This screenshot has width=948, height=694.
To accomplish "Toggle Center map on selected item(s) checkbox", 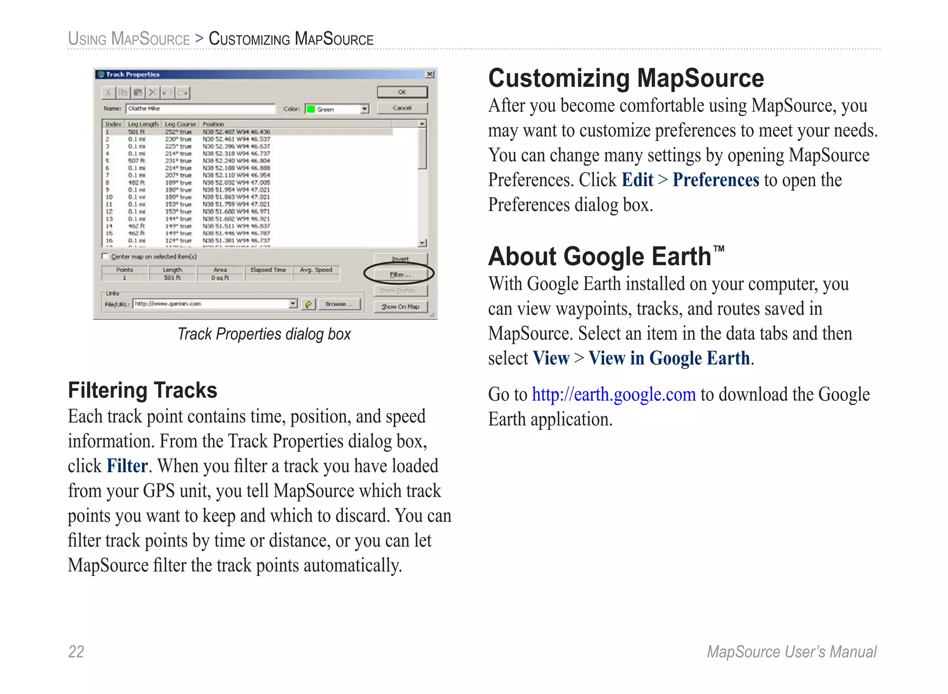I will [x=105, y=256].
